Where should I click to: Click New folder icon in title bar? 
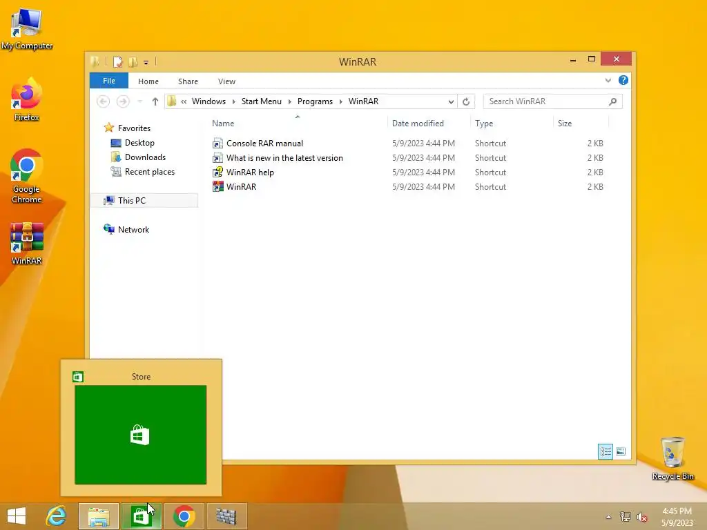pyautogui.click(x=133, y=61)
